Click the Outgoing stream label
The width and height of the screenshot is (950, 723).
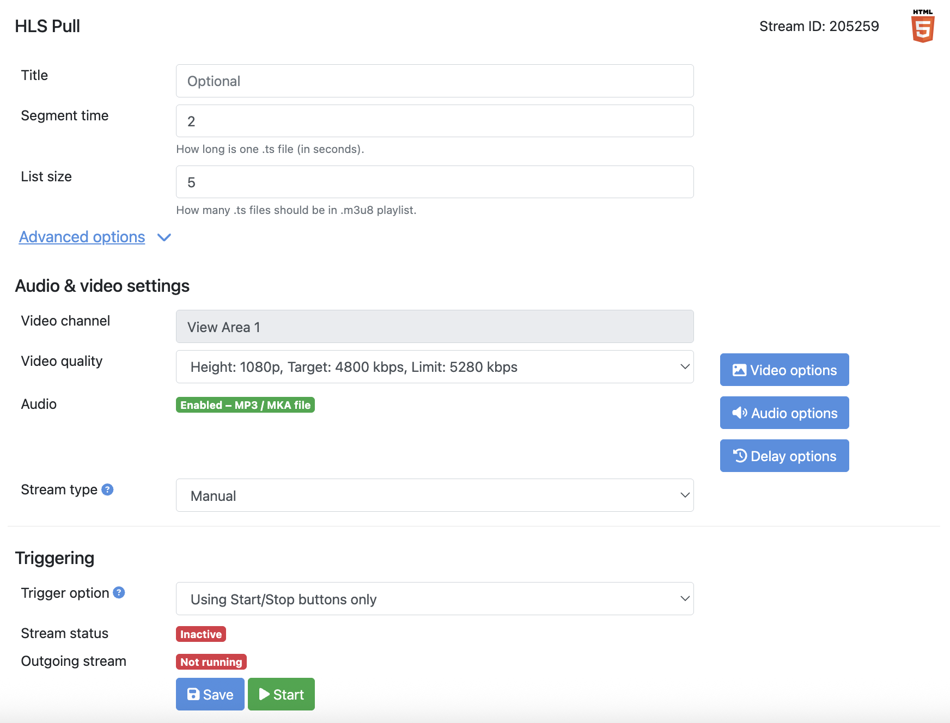coord(74,661)
